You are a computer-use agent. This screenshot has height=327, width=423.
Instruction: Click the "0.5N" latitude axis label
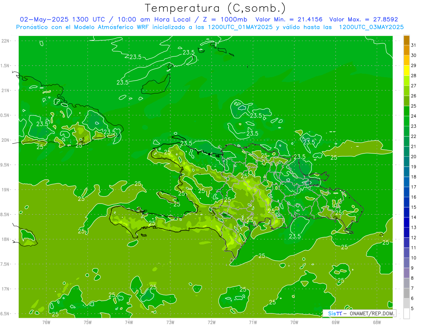click(x=5, y=115)
